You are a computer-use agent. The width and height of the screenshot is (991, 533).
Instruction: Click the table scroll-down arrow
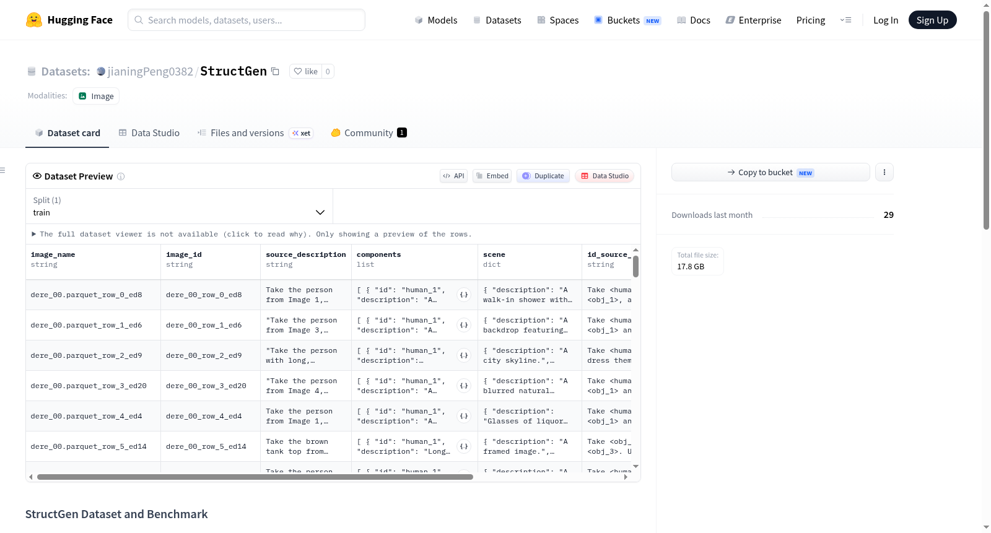click(635, 466)
